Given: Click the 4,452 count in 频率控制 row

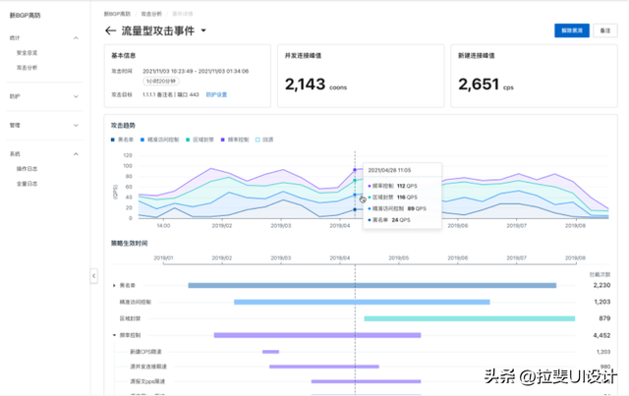Looking at the screenshot, I should pos(601,335).
